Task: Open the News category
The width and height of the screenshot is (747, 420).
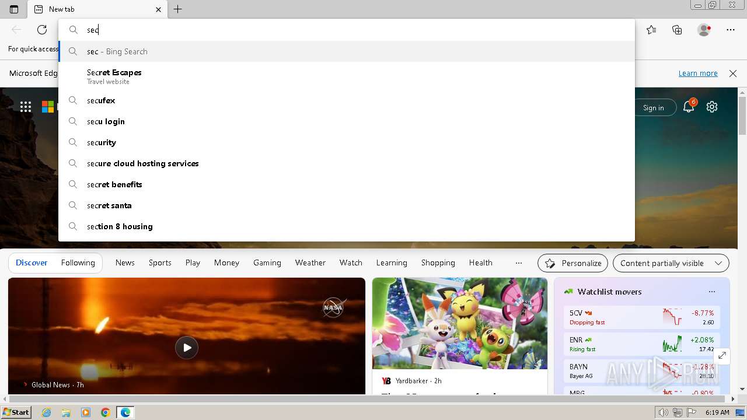Action: click(125, 262)
